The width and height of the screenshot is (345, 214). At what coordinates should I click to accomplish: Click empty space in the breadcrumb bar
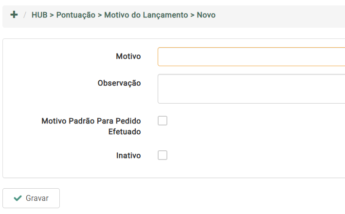pyautogui.click(x=282, y=15)
